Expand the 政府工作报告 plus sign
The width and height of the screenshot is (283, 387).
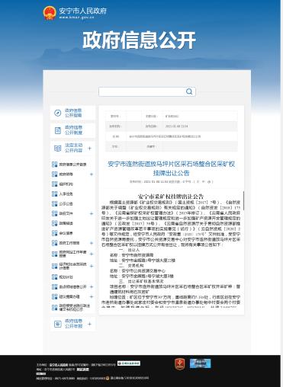pyautogui.click(x=92, y=243)
